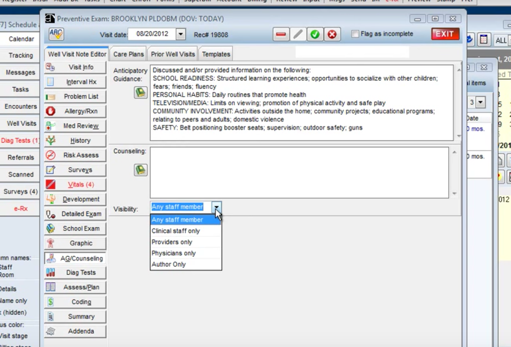Click the green checkmark save icon
The width and height of the screenshot is (511, 347).
(315, 34)
